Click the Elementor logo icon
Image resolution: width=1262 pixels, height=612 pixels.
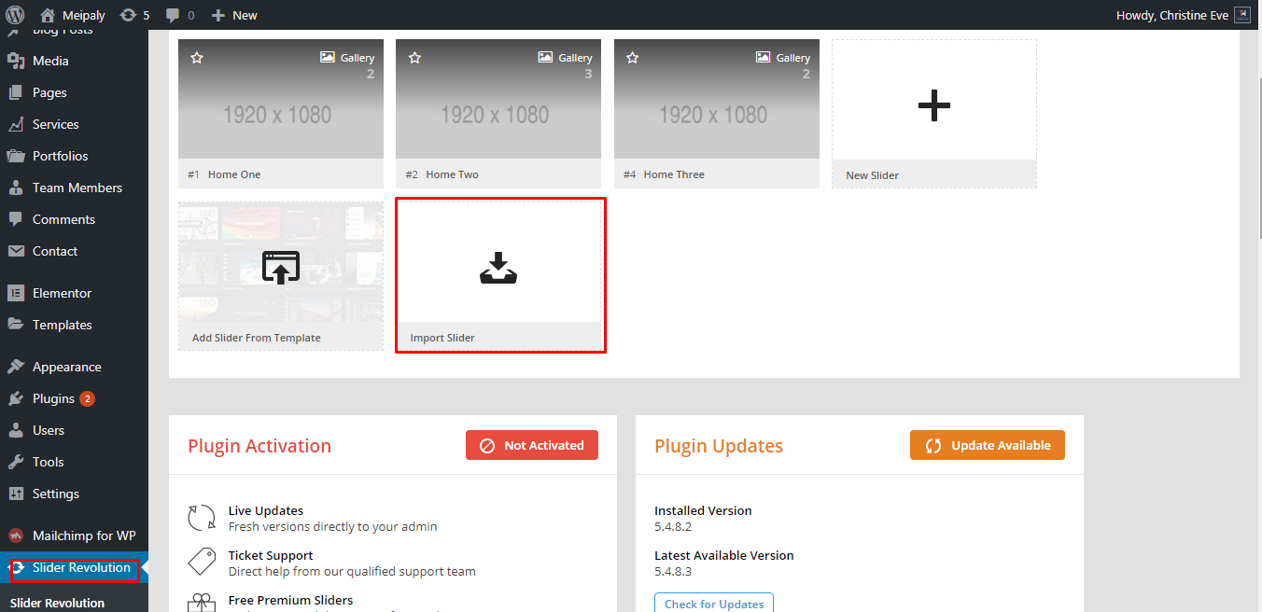[x=16, y=293]
